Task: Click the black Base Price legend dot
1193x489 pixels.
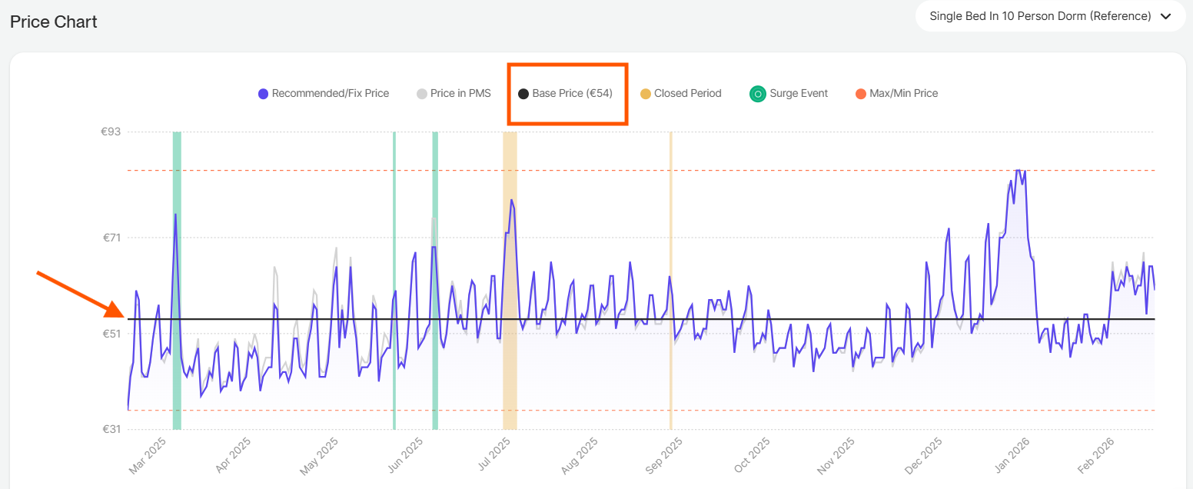Action: click(523, 94)
